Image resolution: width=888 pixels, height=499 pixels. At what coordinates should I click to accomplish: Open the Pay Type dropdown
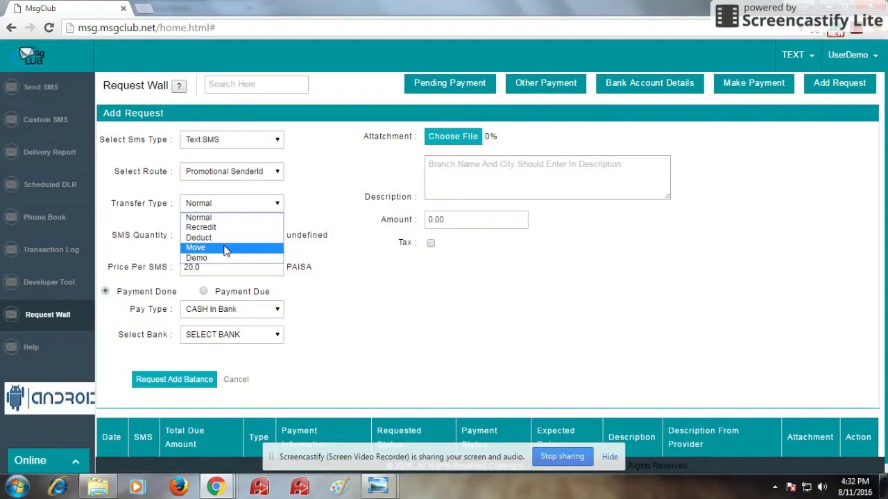tap(232, 309)
